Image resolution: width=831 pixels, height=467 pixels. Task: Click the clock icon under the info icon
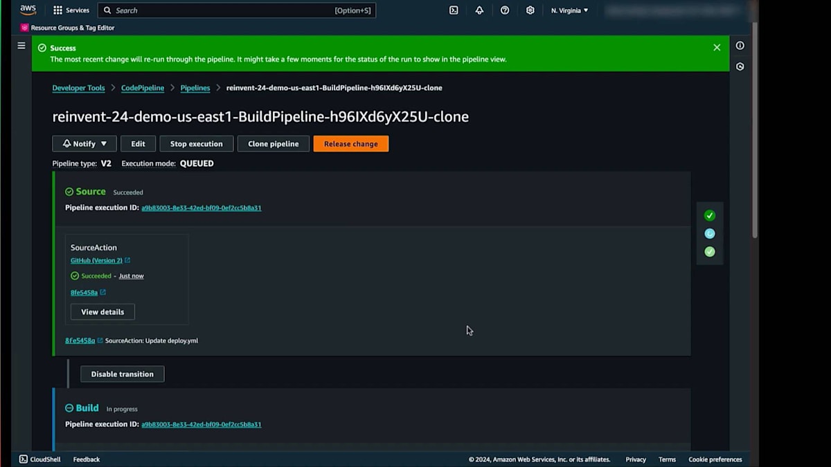(x=740, y=66)
